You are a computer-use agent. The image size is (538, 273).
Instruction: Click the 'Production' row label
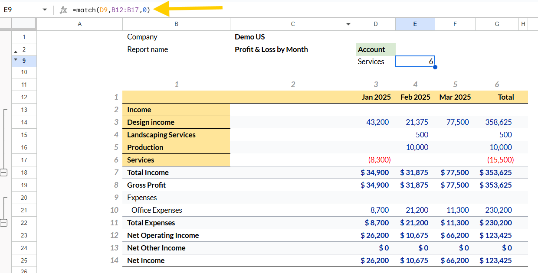coord(176,147)
